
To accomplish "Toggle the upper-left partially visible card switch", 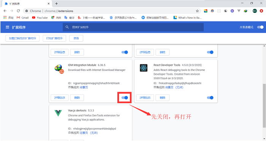I will tap(125, 52).
